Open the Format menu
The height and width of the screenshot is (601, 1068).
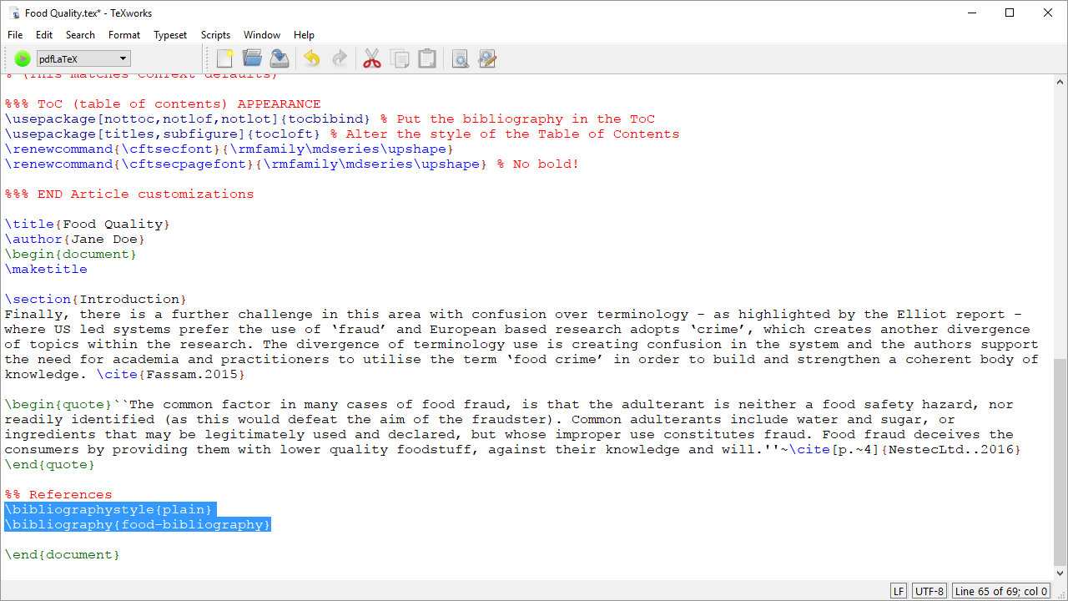click(x=124, y=35)
